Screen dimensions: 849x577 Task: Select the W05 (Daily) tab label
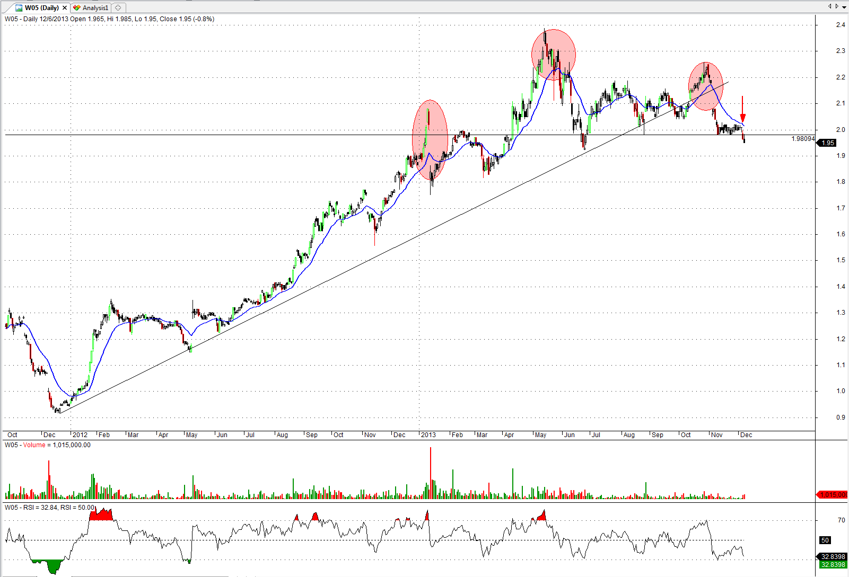pyautogui.click(x=41, y=8)
